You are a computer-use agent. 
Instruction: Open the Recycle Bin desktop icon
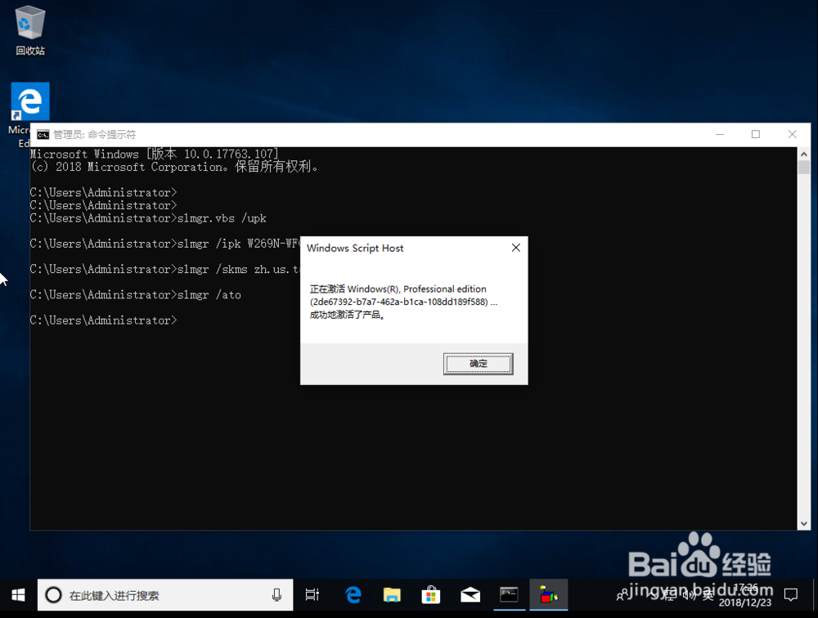click(30, 30)
